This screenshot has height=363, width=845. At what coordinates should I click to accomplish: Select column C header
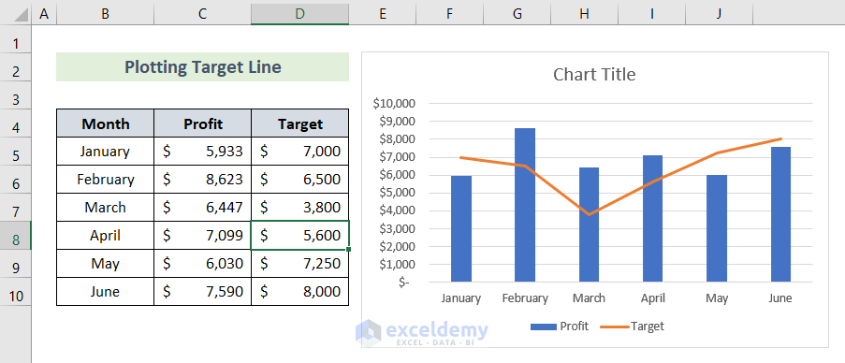[x=202, y=14]
